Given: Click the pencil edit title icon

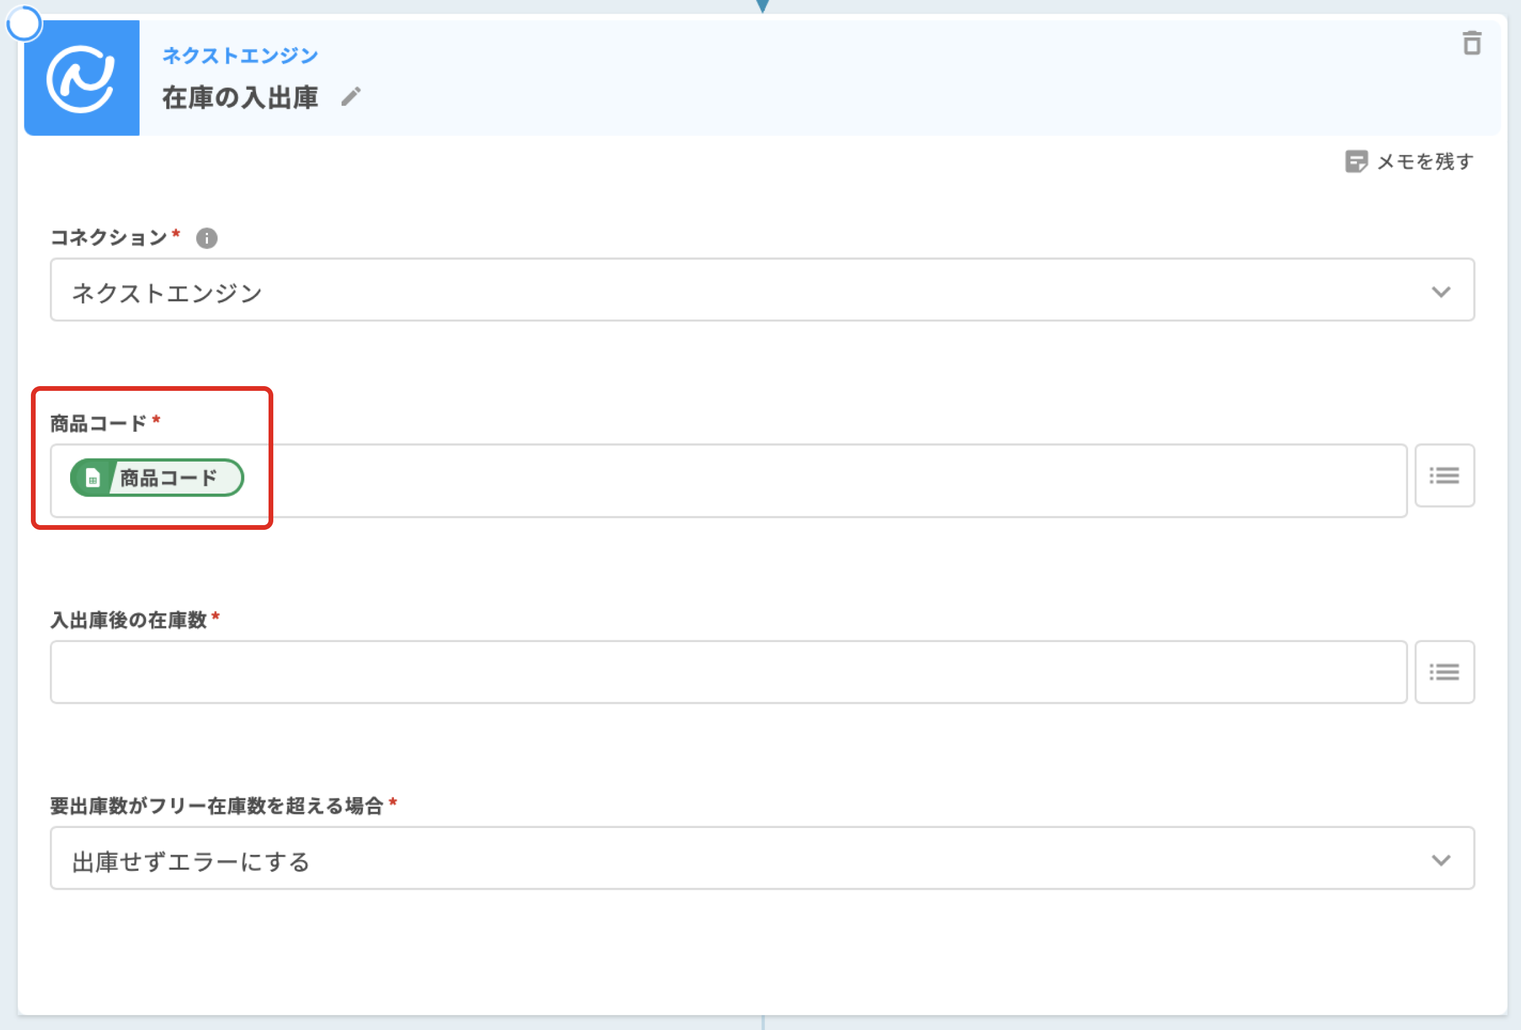Looking at the screenshot, I should pyautogui.click(x=351, y=97).
